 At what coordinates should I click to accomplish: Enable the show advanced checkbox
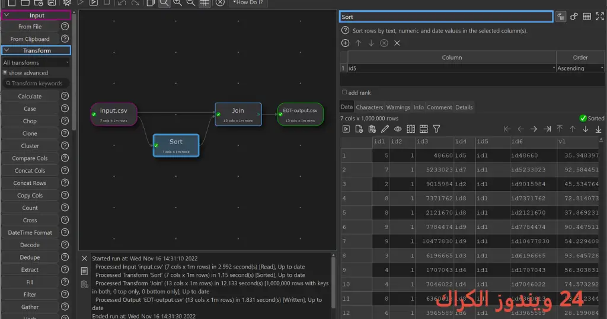point(5,72)
